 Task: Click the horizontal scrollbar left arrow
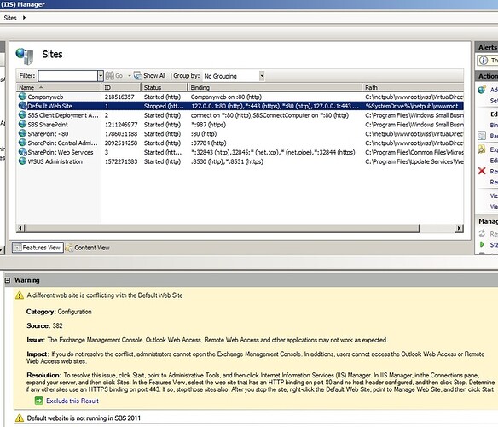tap(20, 228)
